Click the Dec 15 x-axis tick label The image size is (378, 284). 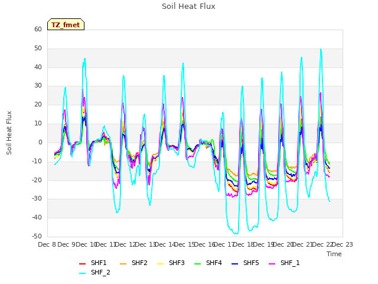(x=185, y=244)
